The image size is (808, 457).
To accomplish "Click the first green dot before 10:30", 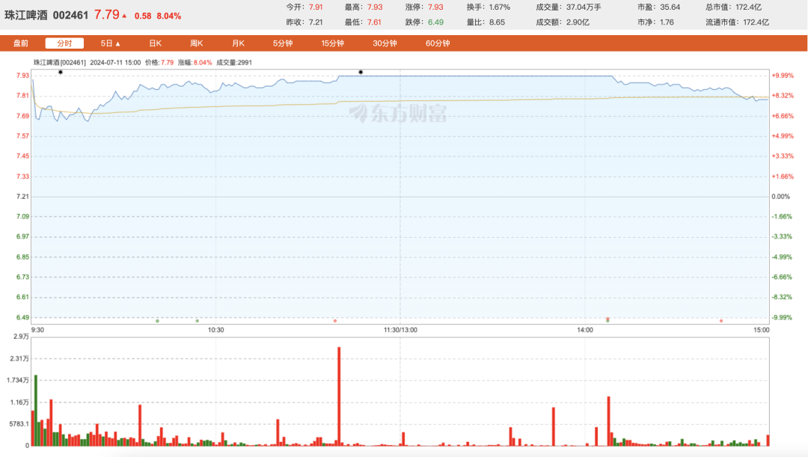I will click(x=157, y=321).
